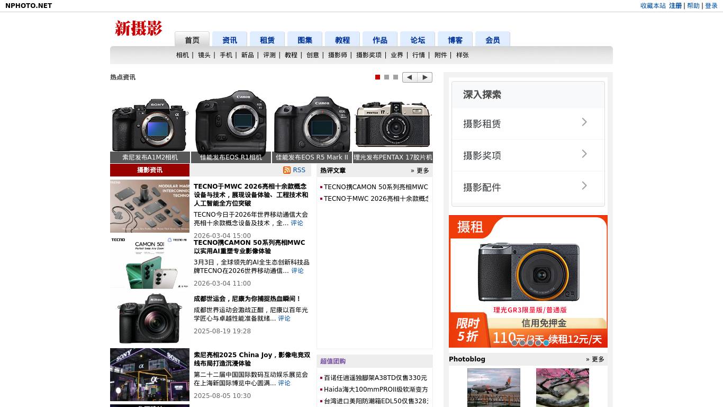The image size is (723, 407).
Task: Click the airplane Photoblog thumbnail
Action: click(x=493, y=387)
